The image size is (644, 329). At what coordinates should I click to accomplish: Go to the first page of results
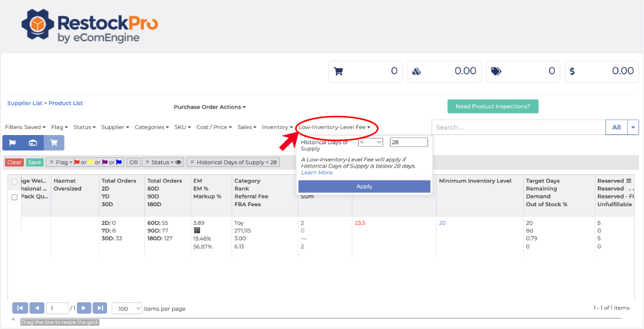tap(20, 308)
